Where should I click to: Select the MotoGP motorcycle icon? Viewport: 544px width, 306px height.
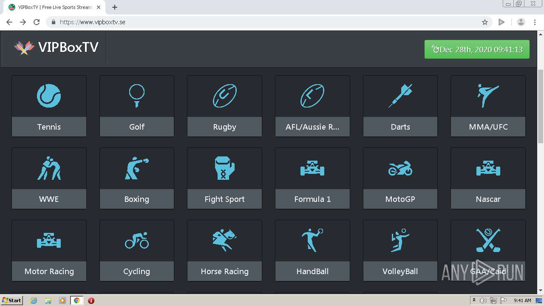(x=400, y=168)
